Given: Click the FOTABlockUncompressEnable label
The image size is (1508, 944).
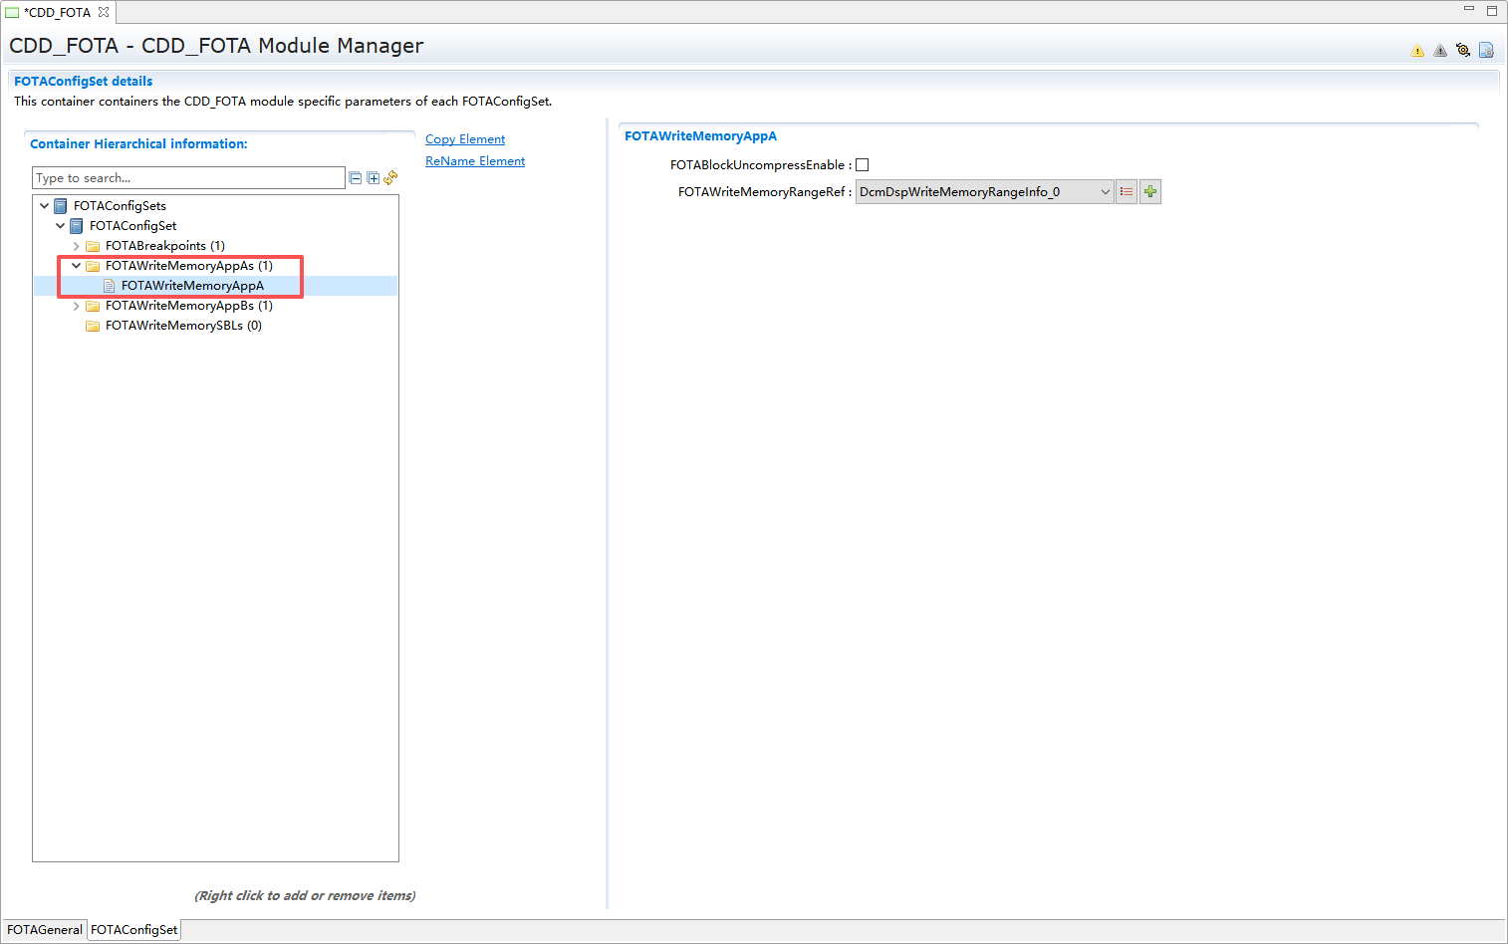Looking at the screenshot, I should click(761, 165).
